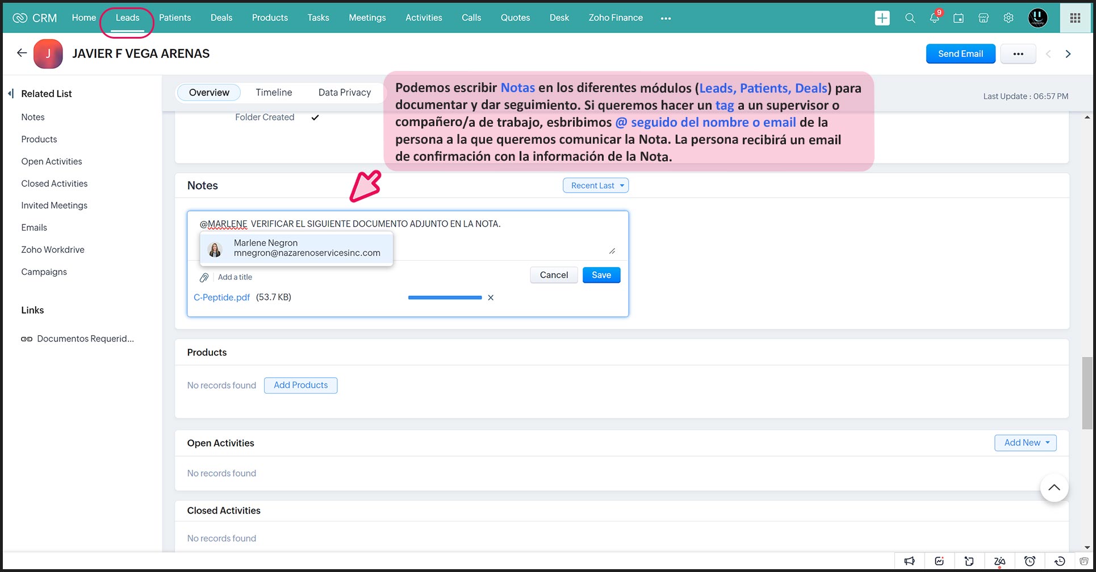The width and height of the screenshot is (1096, 572).
Task: Open the apps grid launcher icon
Action: (x=1075, y=18)
